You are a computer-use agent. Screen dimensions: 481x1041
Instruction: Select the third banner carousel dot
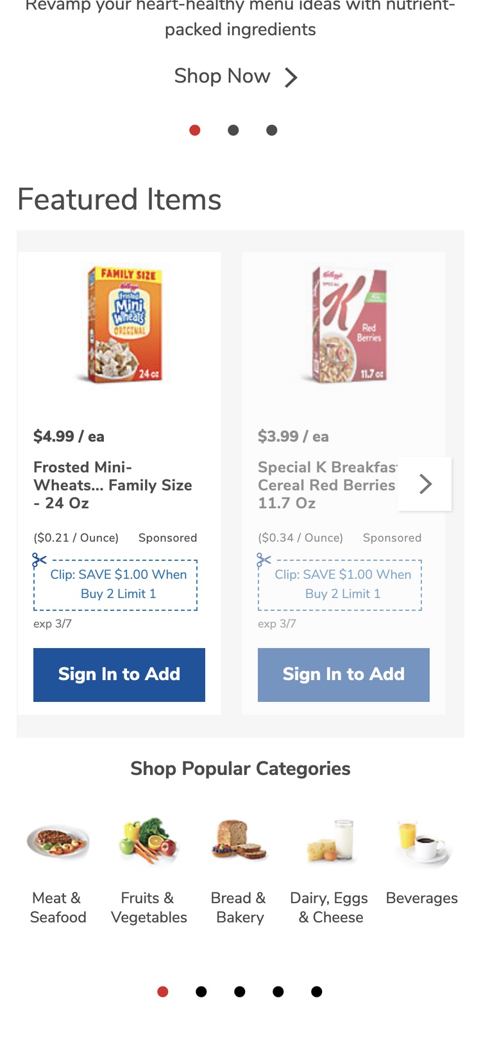272,130
